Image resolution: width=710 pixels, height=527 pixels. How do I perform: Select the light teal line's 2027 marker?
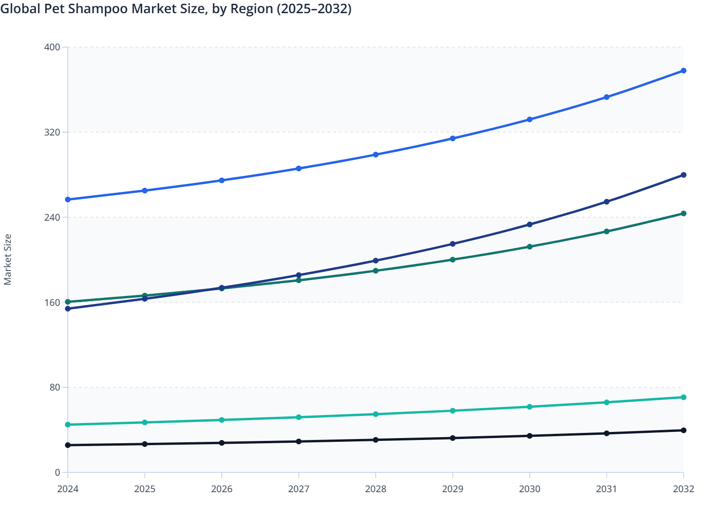pos(299,417)
